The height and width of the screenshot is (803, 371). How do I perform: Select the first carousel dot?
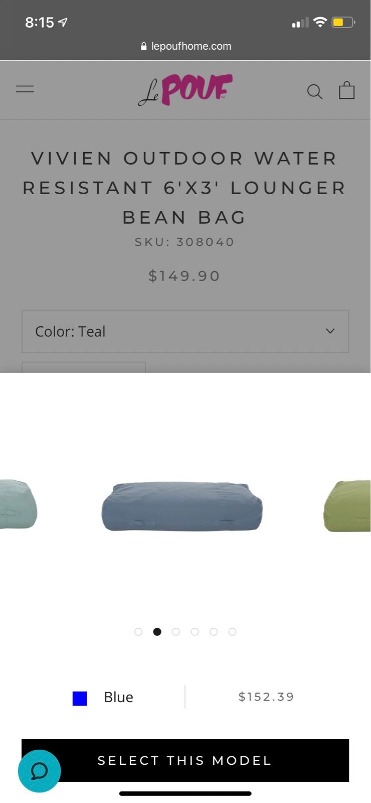tap(138, 632)
